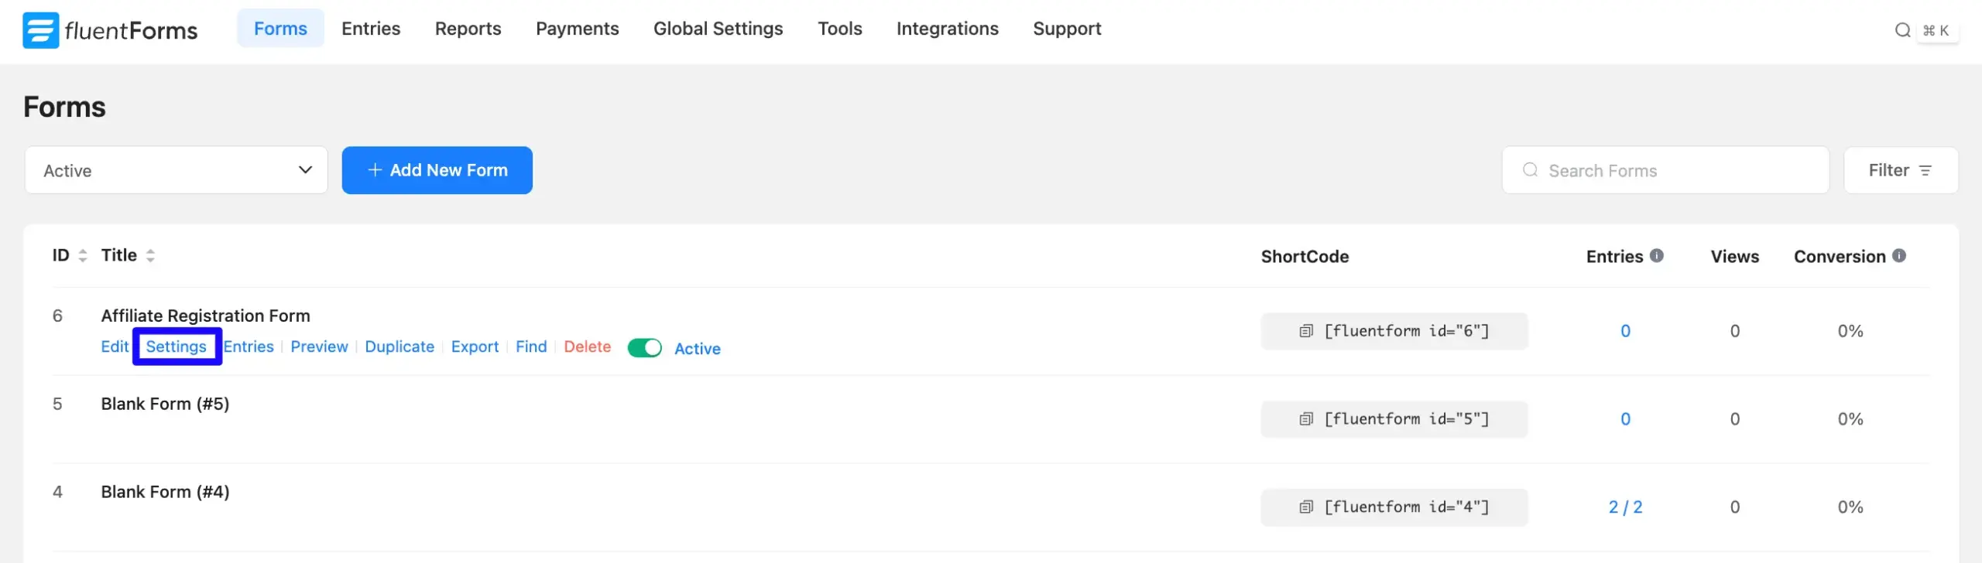Click the Conversion column info icon
The height and width of the screenshot is (563, 1982).
pyautogui.click(x=1898, y=256)
